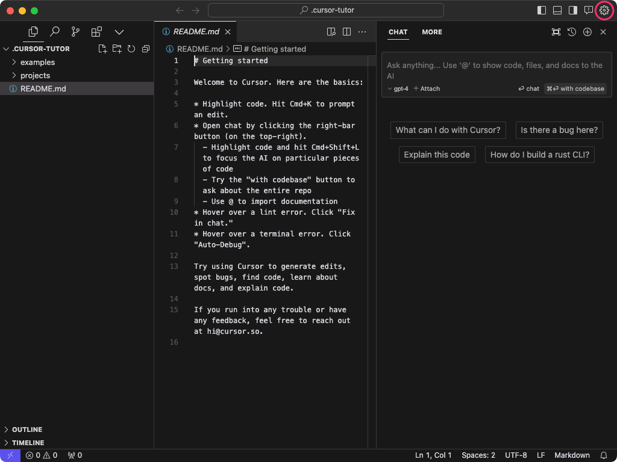Open markdown preview to the side

pos(331,32)
